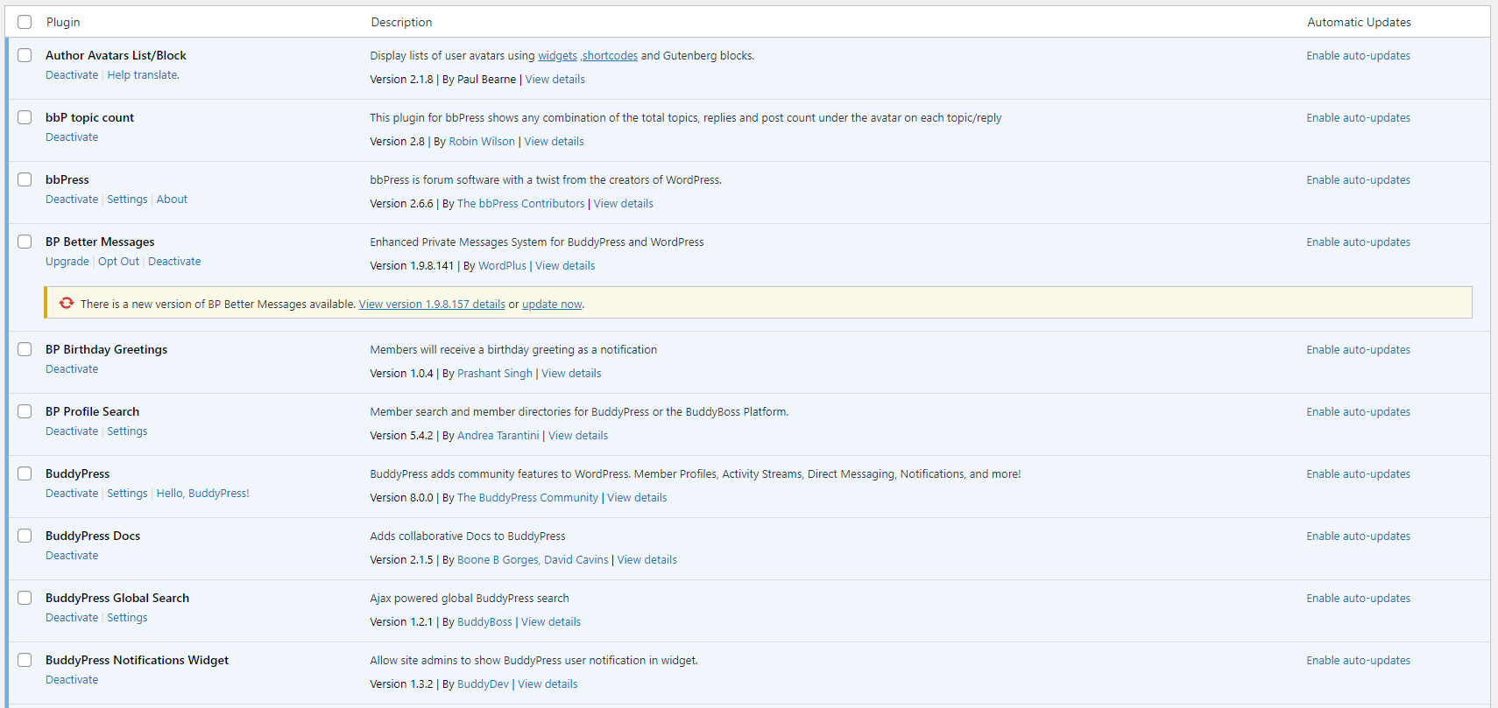Toggle the select-all plugins checkbox
This screenshot has width=1498, height=708.
(25, 22)
